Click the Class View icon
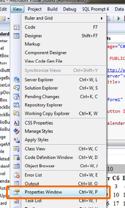125x208 pixels. coord(16,149)
